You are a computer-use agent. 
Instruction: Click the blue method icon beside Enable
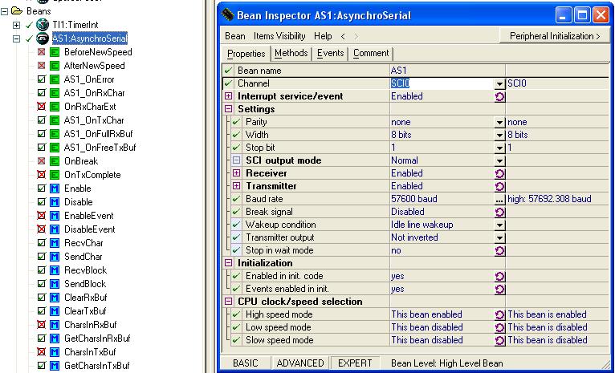55,189
